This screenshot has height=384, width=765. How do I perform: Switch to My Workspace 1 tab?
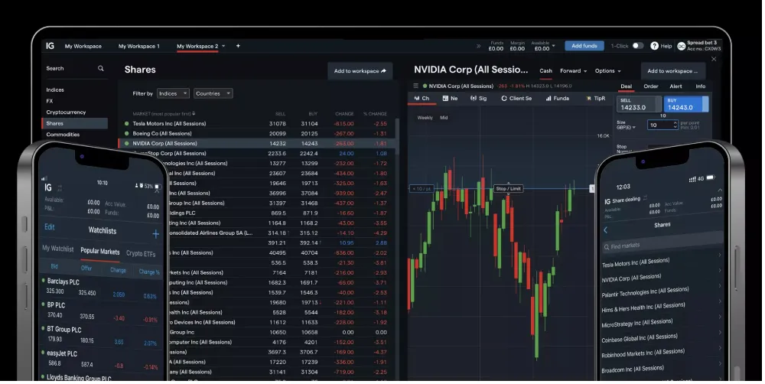click(x=139, y=47)
